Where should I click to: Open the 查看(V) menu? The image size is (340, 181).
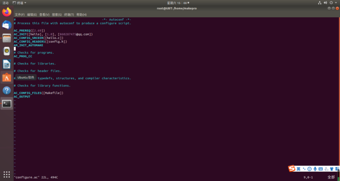pyautogui.click(x=44, y=15)
